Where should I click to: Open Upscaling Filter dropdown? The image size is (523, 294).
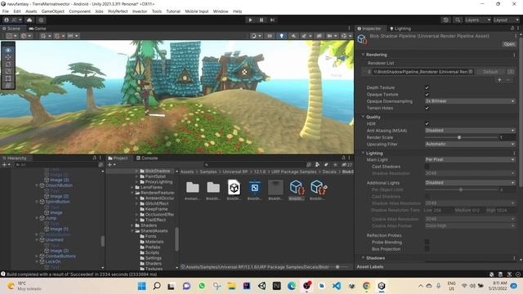tap(470, 144)
